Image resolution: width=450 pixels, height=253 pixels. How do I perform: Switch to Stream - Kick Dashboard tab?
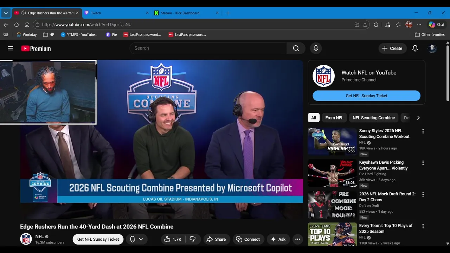[186, 13]
